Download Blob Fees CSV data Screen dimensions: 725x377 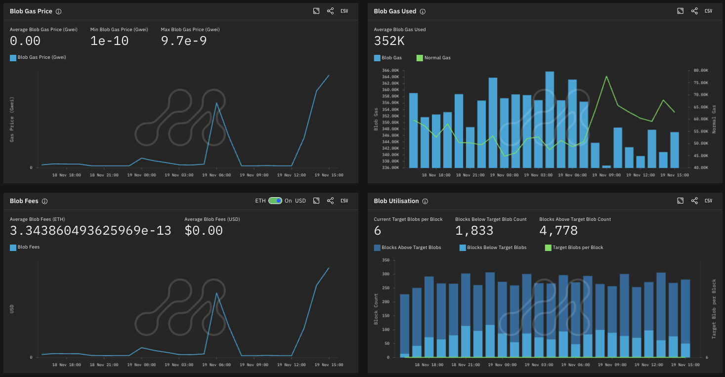[x=344, y=201]
